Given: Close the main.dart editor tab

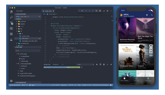Looking at the screenshot, I should tap(53, 11).
